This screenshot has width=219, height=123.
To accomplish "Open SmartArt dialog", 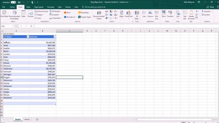I will point(54,15).
